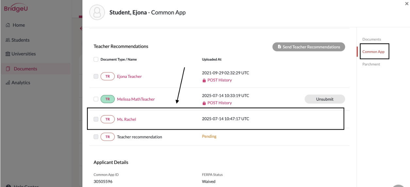Click the Pending status text
Viewport: 410px width, 187px height.
(209, 137)
